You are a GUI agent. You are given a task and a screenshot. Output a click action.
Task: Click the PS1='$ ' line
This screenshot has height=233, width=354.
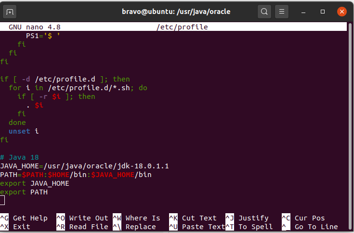coord(43,36)
